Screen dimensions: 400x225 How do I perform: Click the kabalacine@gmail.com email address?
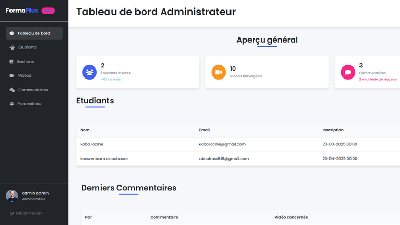(222, 144)
